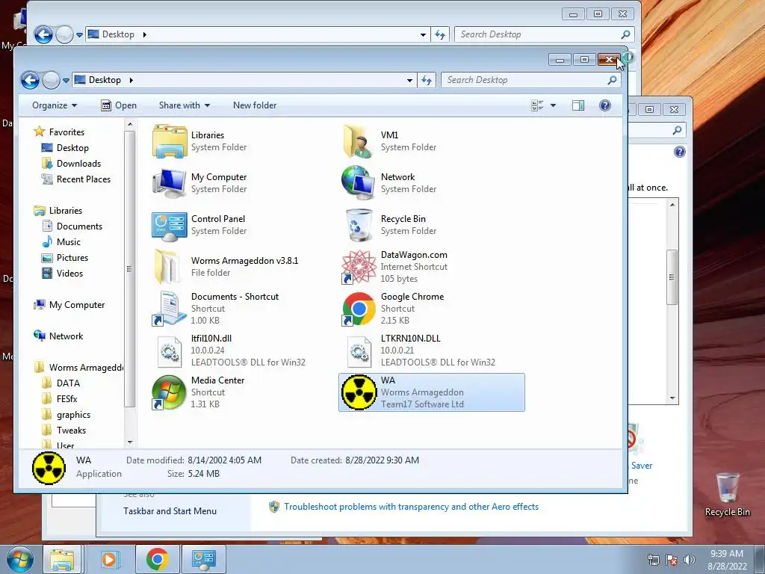
Task: Select the VM1 user folder icon
Action: click(x=359, y=141)
